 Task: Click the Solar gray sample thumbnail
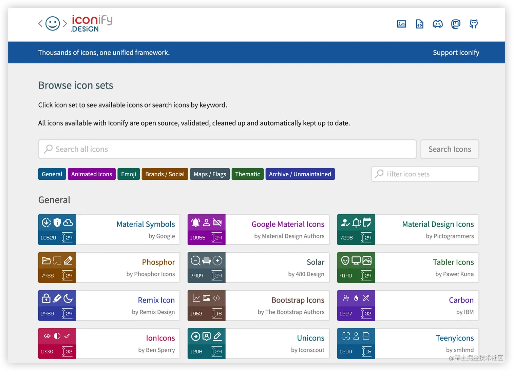(207, 268)
